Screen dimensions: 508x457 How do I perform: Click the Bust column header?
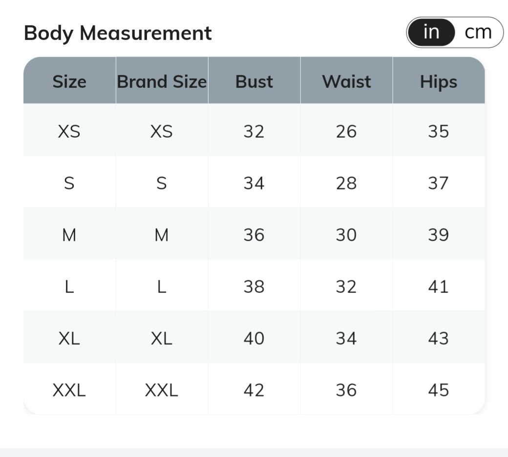254,81
